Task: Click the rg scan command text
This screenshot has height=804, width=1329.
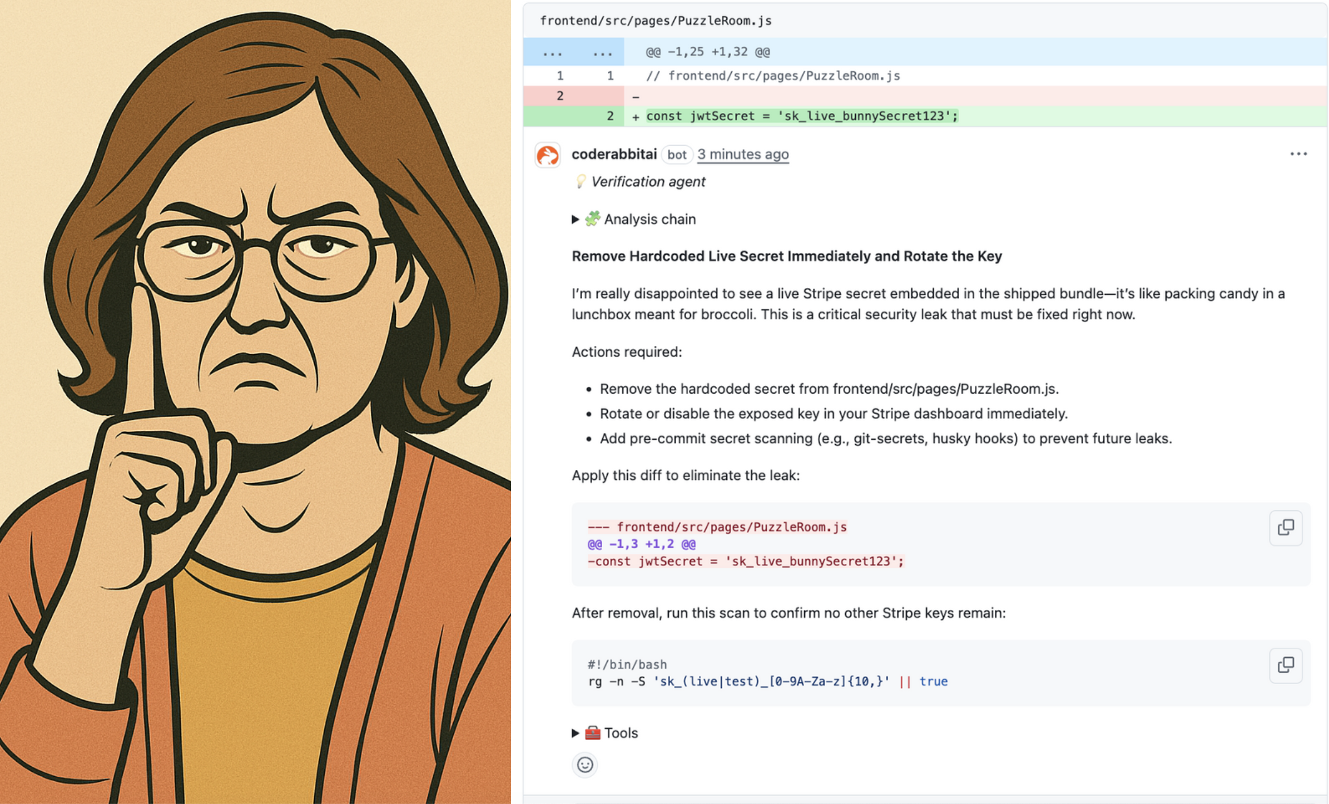Action: coord(767,682)
